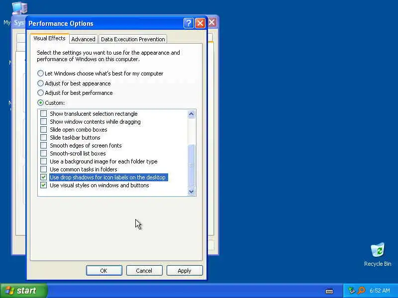Select Adjust for best performance

[40, 93]
